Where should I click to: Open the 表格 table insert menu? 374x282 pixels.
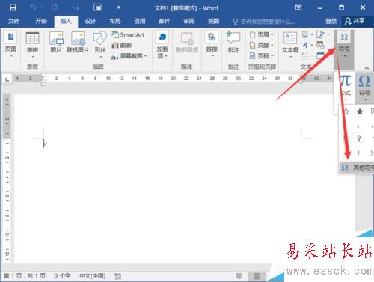[x=32, y=45]
